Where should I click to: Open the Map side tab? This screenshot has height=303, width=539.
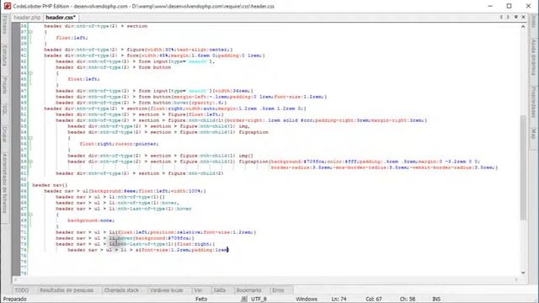[533, 134]
